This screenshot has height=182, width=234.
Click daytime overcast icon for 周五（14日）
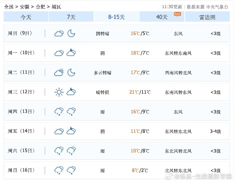click(59, 131)
